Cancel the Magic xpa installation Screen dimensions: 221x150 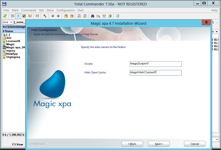[x=195, y=144]
